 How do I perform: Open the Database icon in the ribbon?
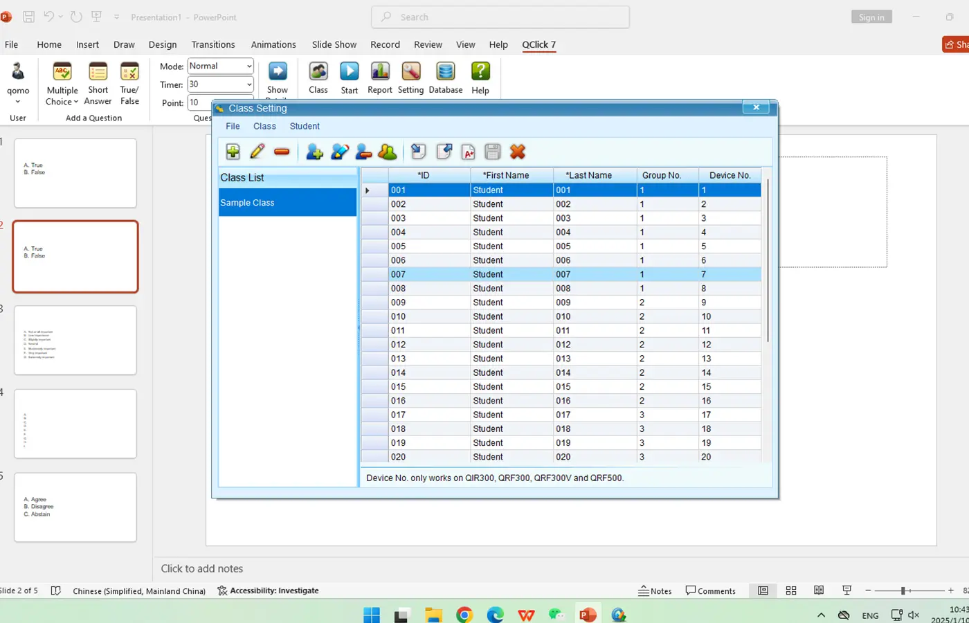pyautogui.click(x=446, y=78)
